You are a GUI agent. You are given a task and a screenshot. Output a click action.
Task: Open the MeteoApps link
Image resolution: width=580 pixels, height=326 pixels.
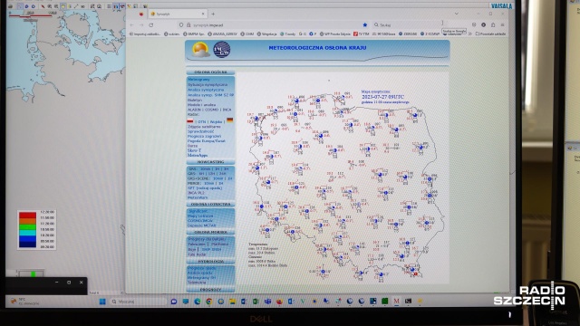(x=198, y=156)
